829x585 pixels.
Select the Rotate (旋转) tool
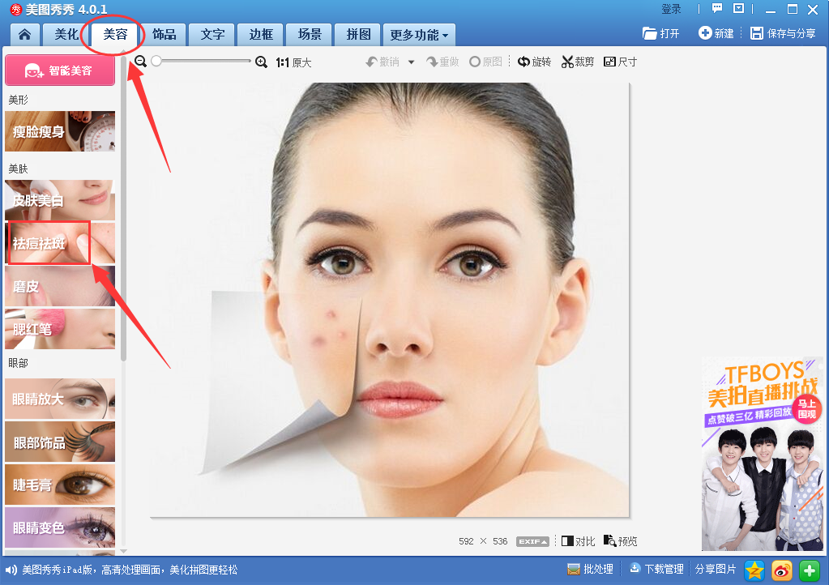coord(534,61)
